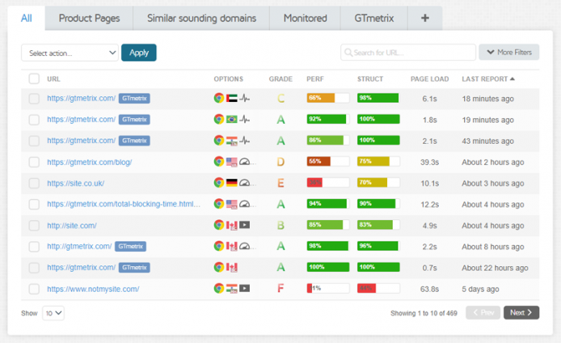This screenshot has height=343, width=561.
Task: Click the speedometer icon in the gtmetrix.com/blog row
Action: 245,162
